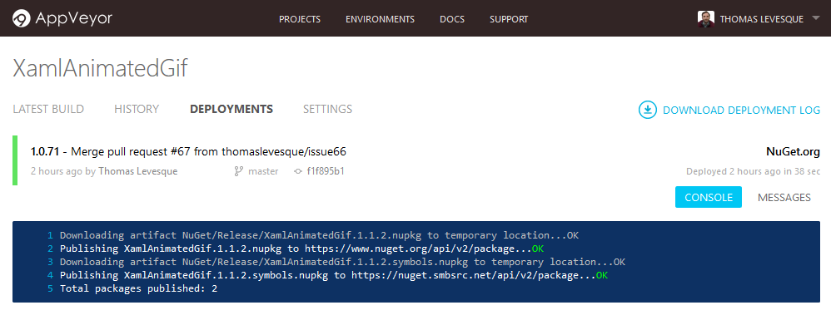Image resolution: width=831 pixels, height=315 pixels.
Task: Click Download Deployment Log link
Action: [x=741, y=110]
